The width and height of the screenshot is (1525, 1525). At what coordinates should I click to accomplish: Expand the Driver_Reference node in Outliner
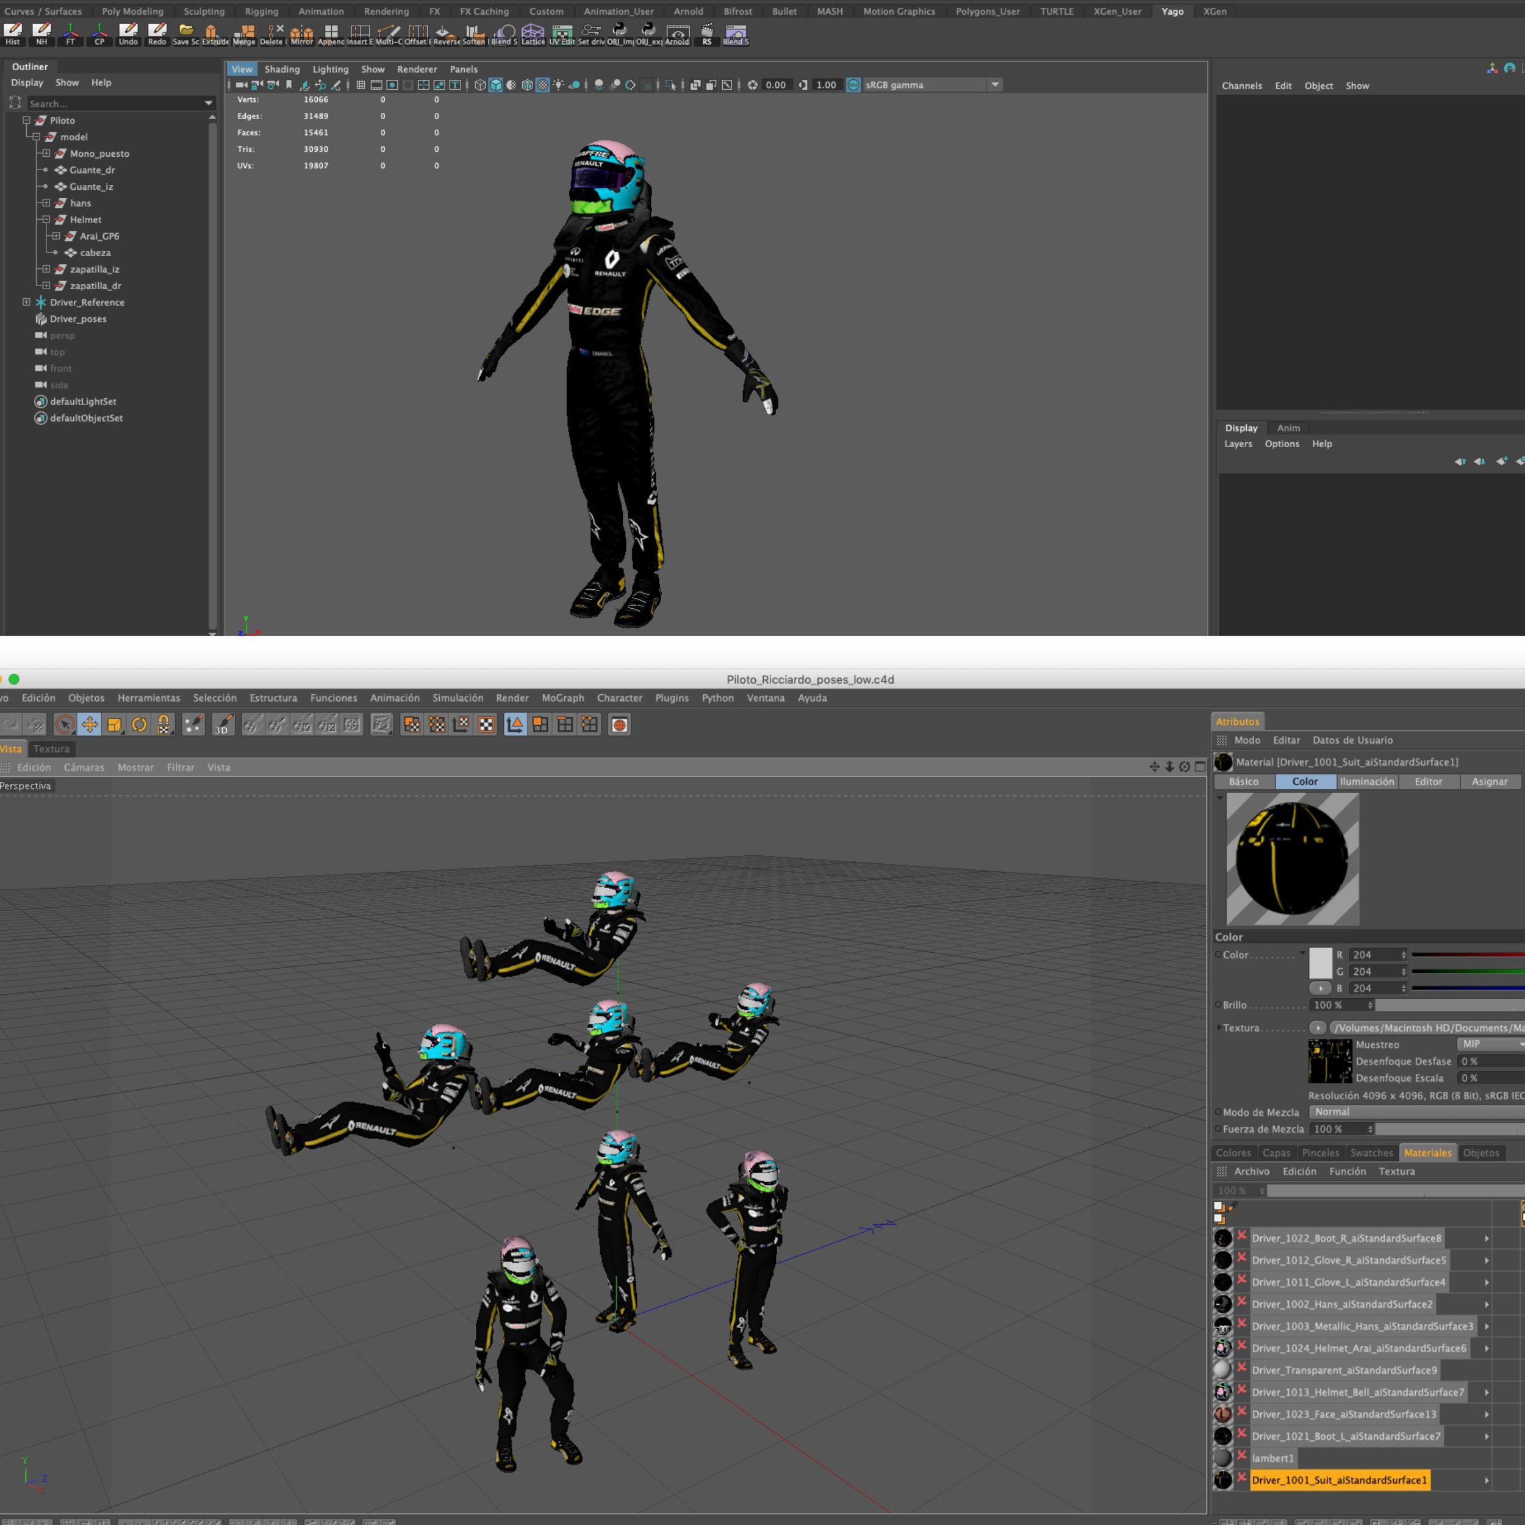pos(26,303)
